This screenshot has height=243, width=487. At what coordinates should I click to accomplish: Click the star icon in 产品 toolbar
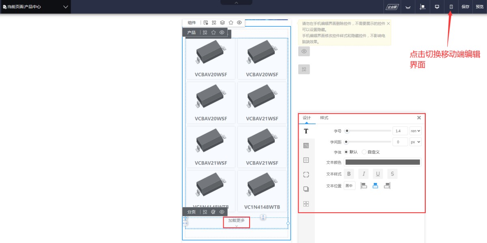tap(213, 32)
